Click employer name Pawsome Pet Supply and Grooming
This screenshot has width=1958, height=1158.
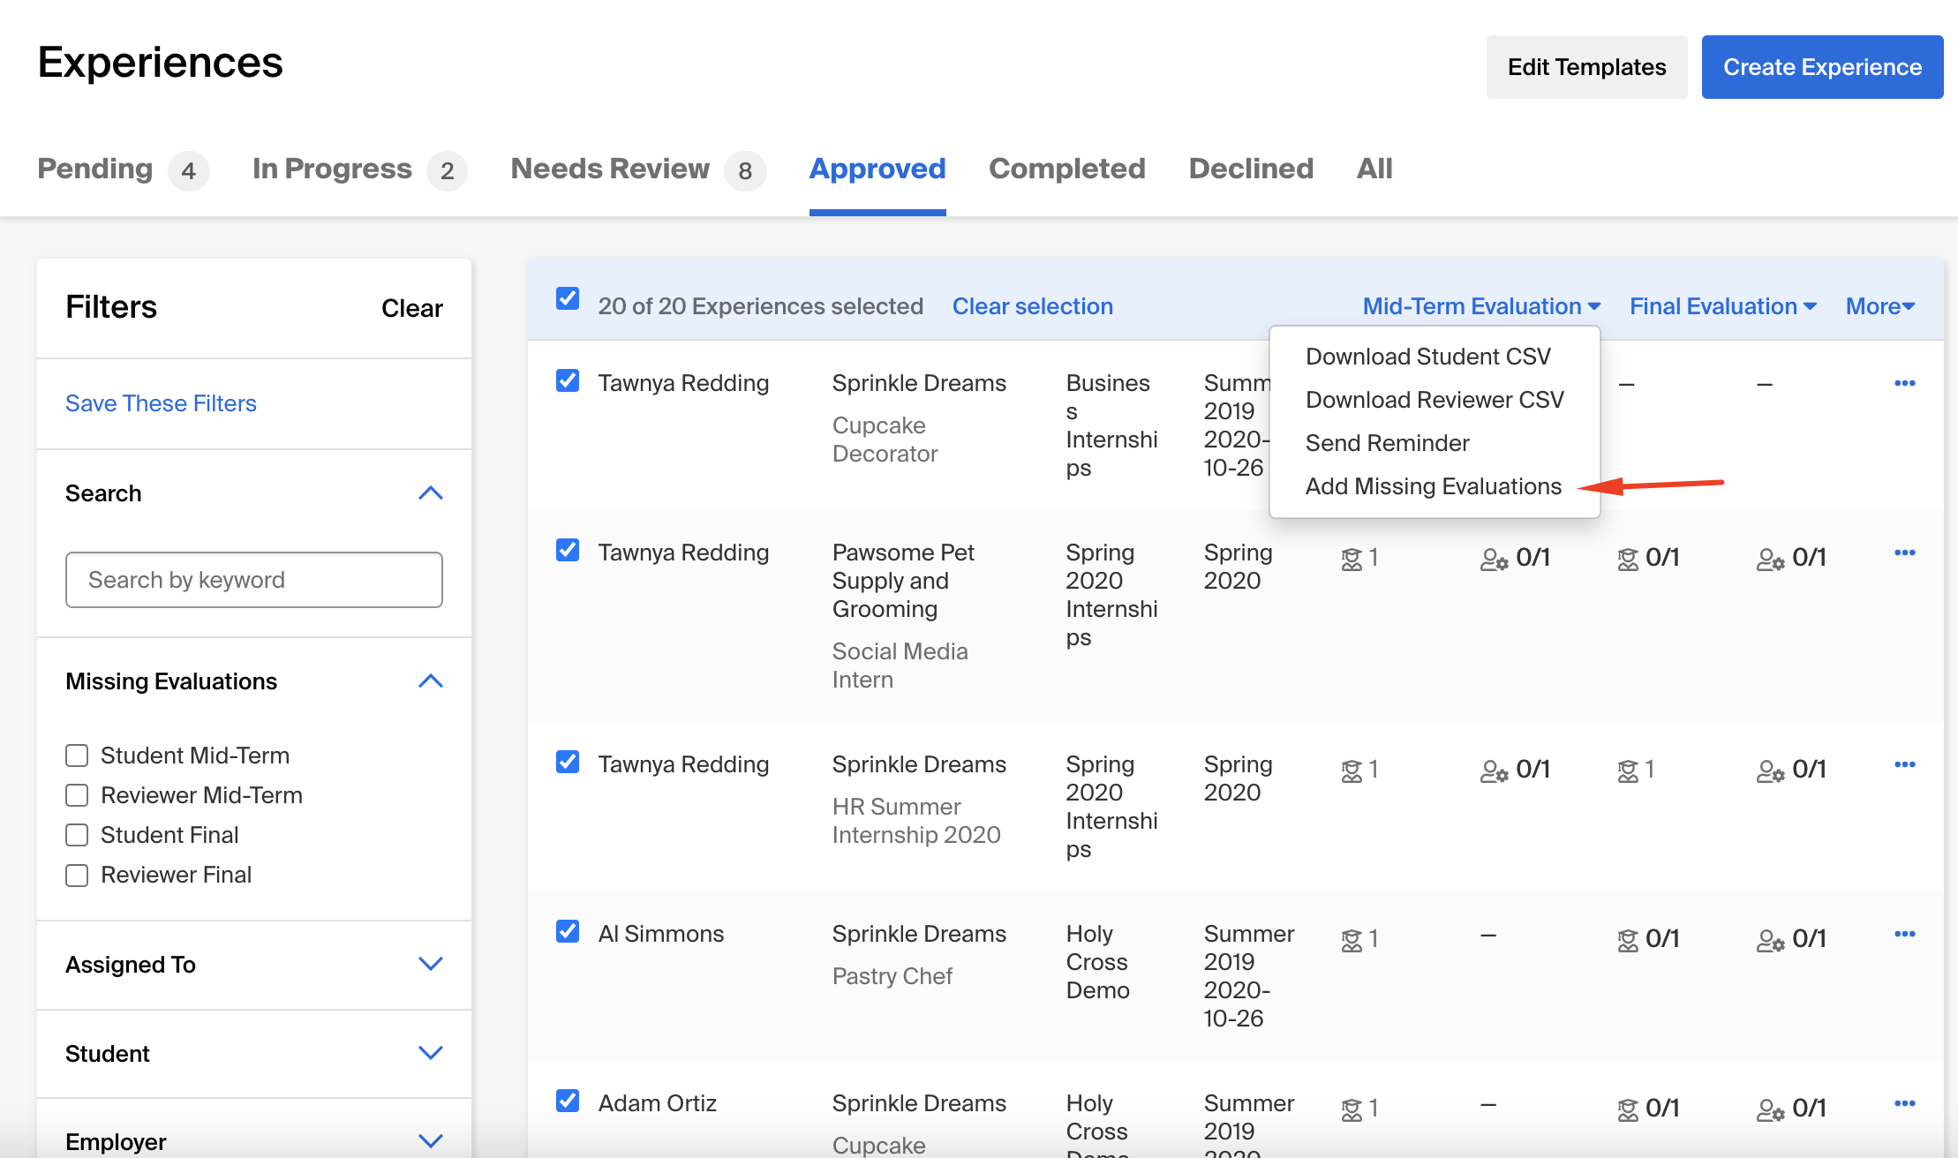[903, 581]
